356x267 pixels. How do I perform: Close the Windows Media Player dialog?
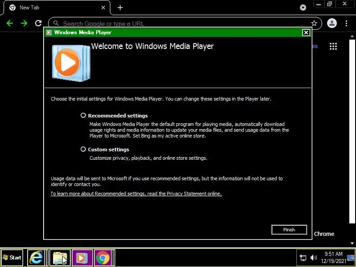point(306,32)
